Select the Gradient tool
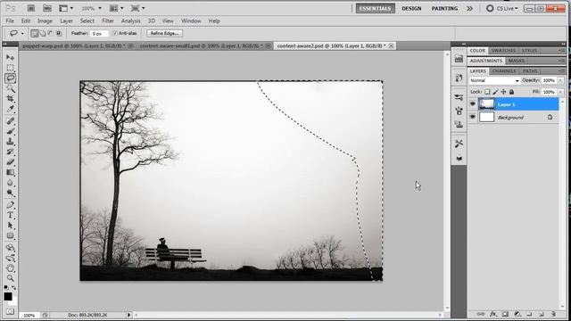571x321 pixels. point(10,172)
